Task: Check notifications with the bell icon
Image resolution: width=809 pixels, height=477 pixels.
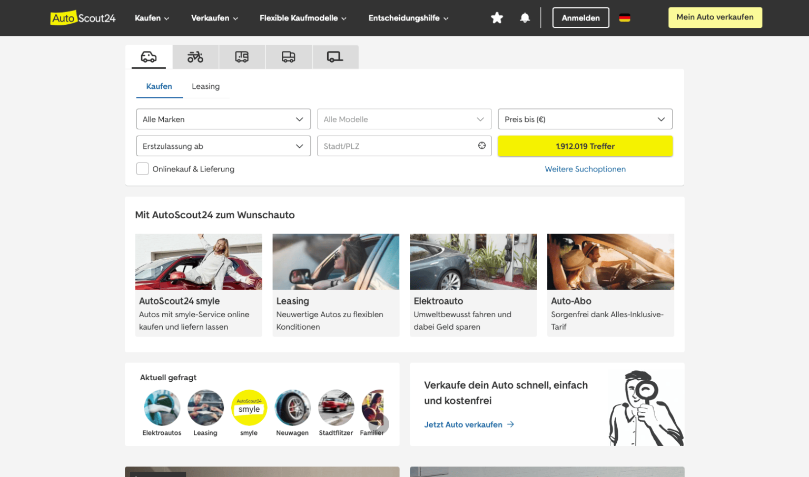Action: [x=525, y=17]
